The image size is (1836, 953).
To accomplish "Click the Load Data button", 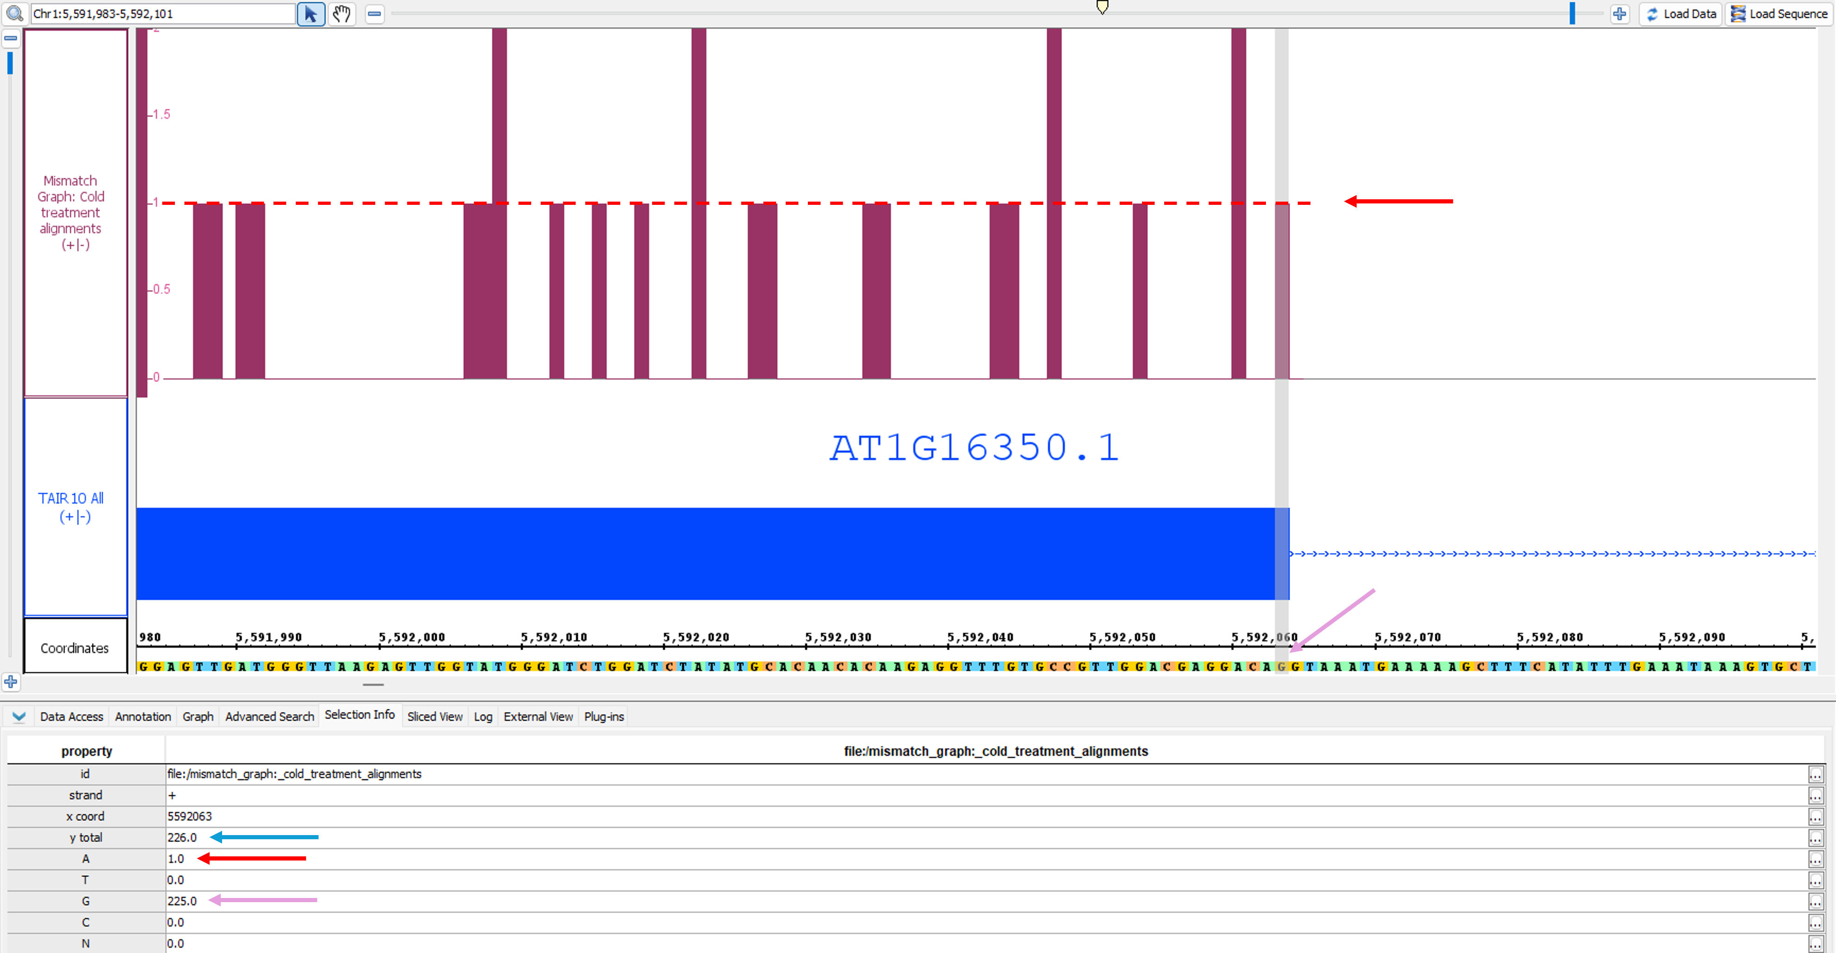I will (1681, 13).
